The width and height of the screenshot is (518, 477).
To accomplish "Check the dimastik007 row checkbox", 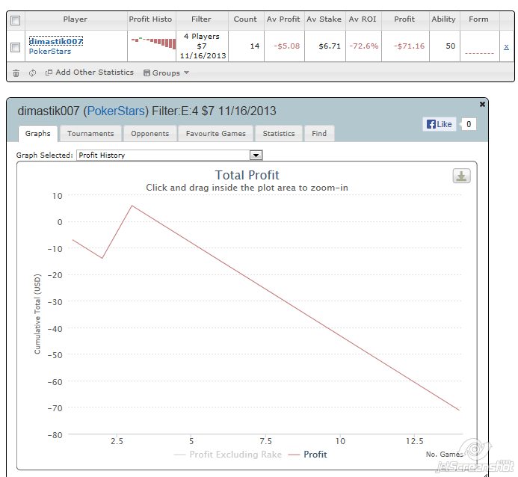I will [15, 47].
